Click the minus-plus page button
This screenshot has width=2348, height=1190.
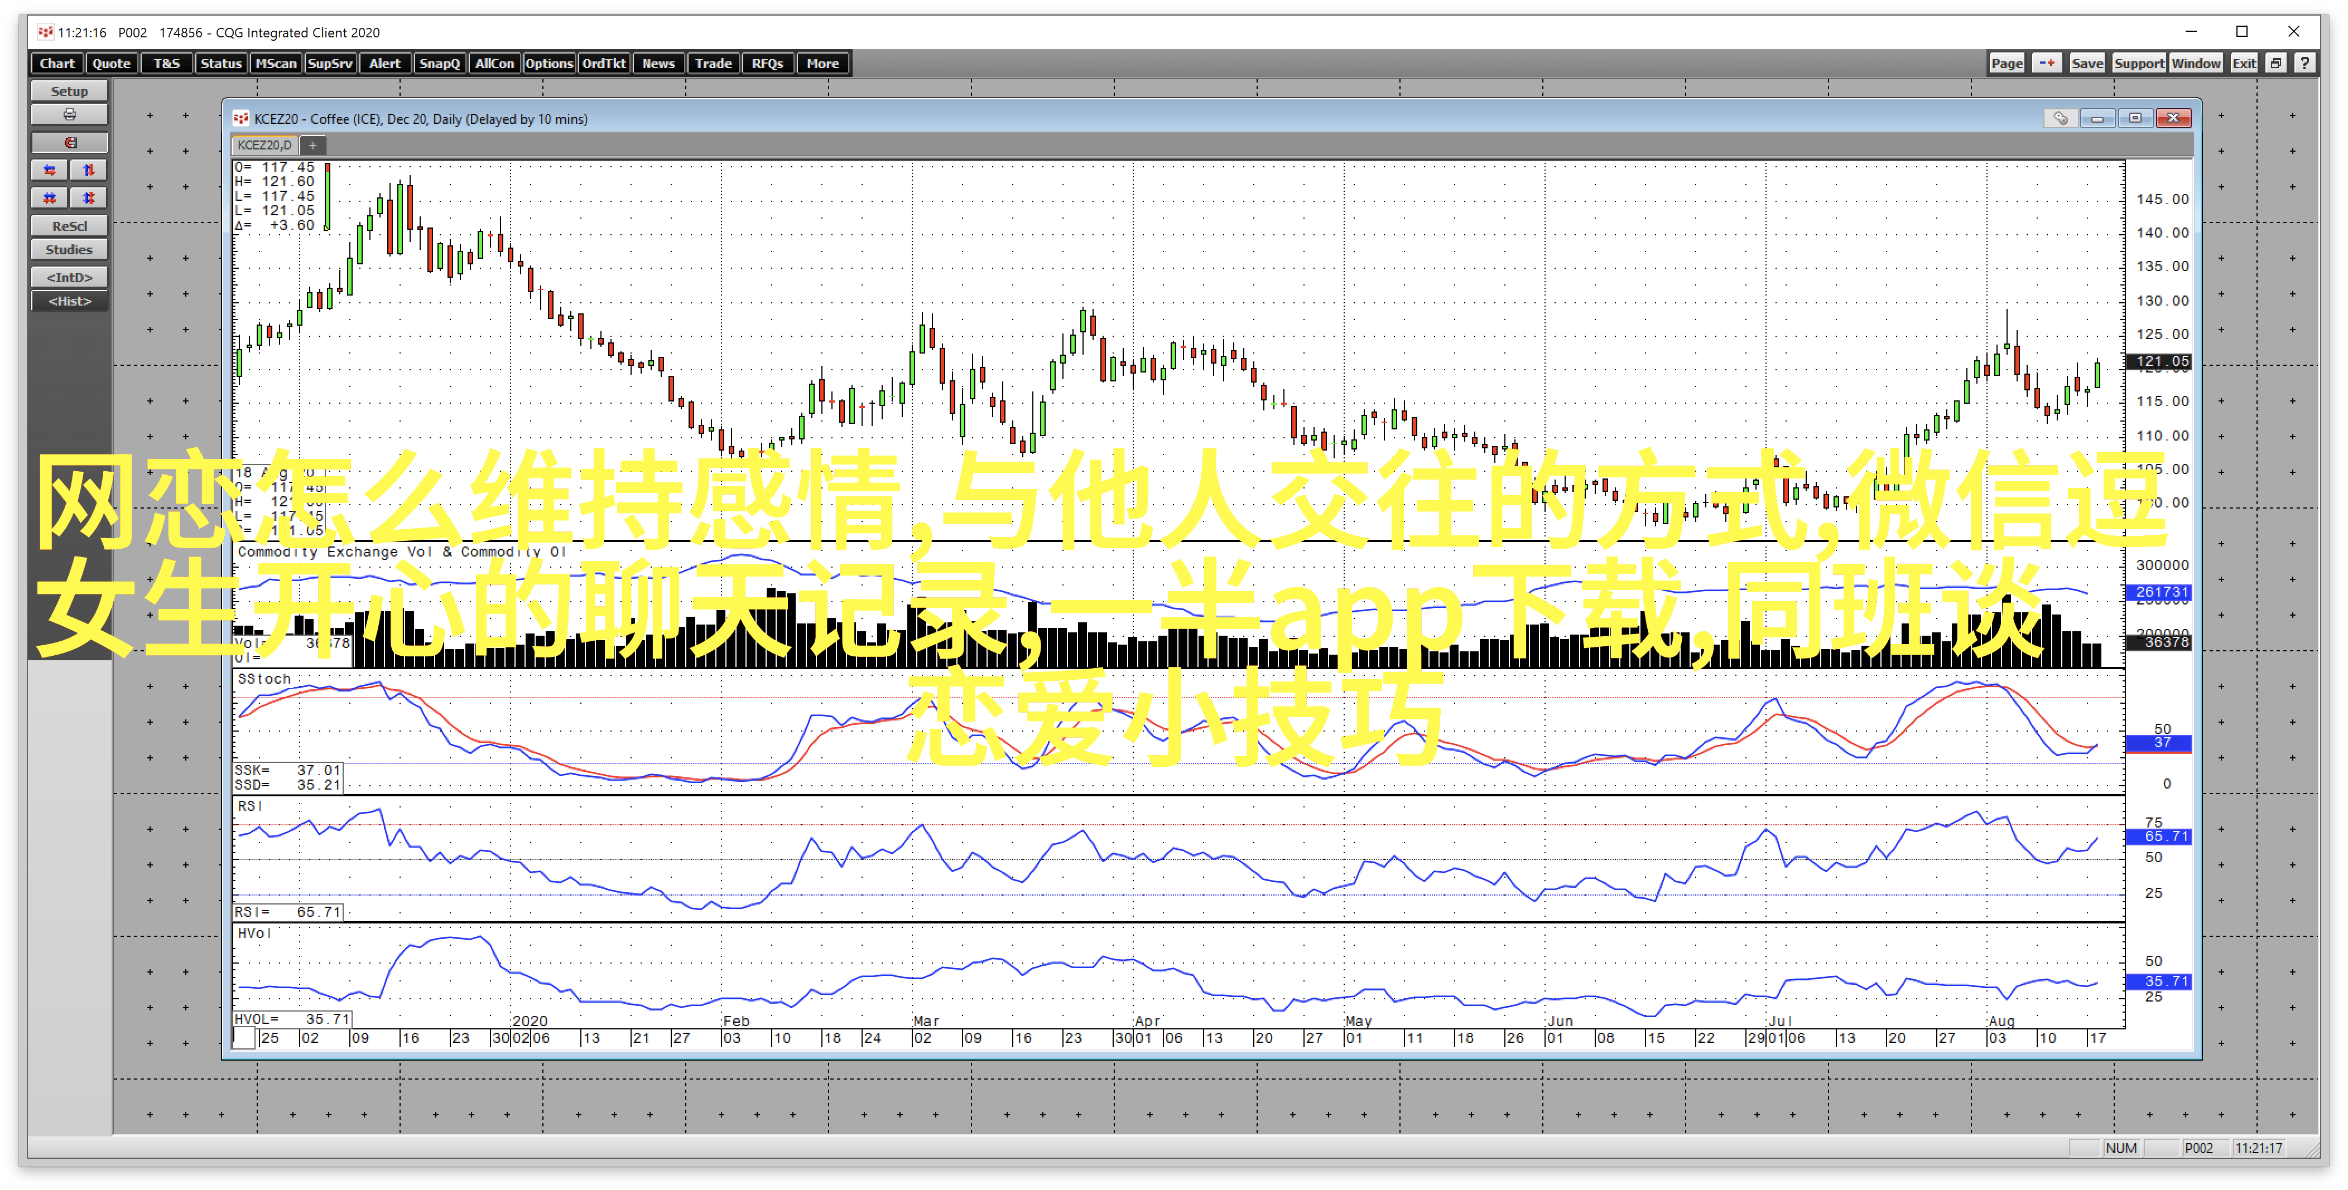click(2046, 64)
